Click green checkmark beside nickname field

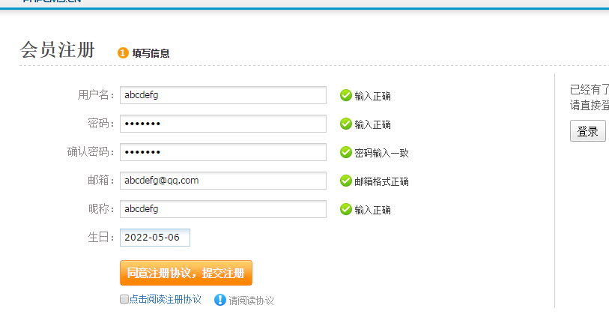tap(345, 209)
